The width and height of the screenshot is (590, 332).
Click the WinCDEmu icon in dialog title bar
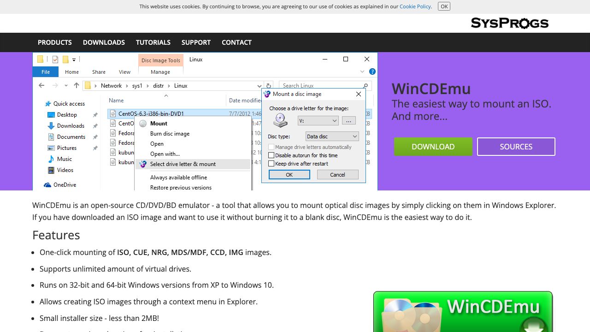pyautogui.click(x=267, y=94)
